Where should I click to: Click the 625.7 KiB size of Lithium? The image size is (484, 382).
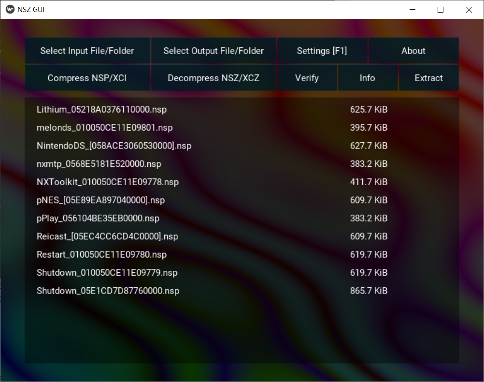pyautogui.click(x=369, y=109)
